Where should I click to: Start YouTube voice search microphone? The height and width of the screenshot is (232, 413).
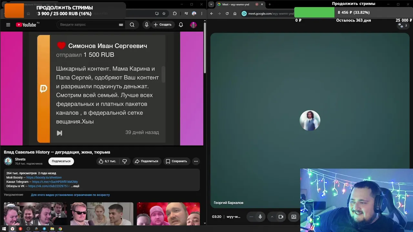pos(146,25)
